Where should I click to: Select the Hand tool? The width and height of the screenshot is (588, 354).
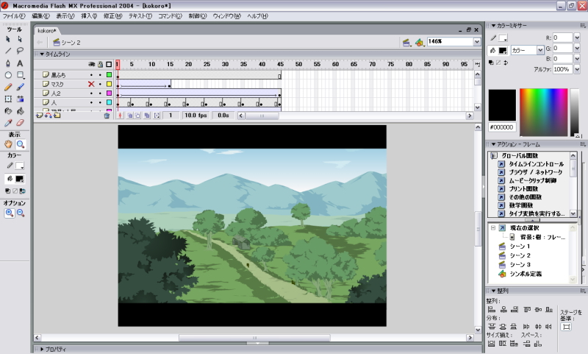[x=8, y=144]
